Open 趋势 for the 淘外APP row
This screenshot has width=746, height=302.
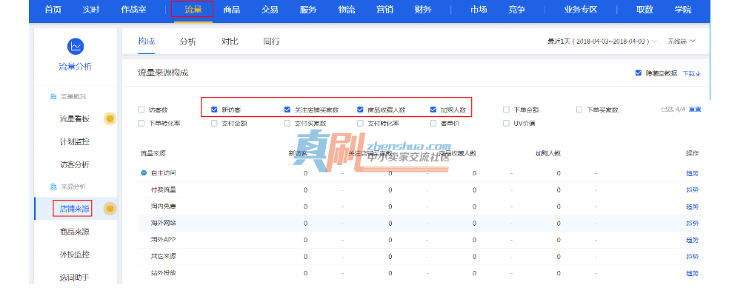(x=692, y=240)
